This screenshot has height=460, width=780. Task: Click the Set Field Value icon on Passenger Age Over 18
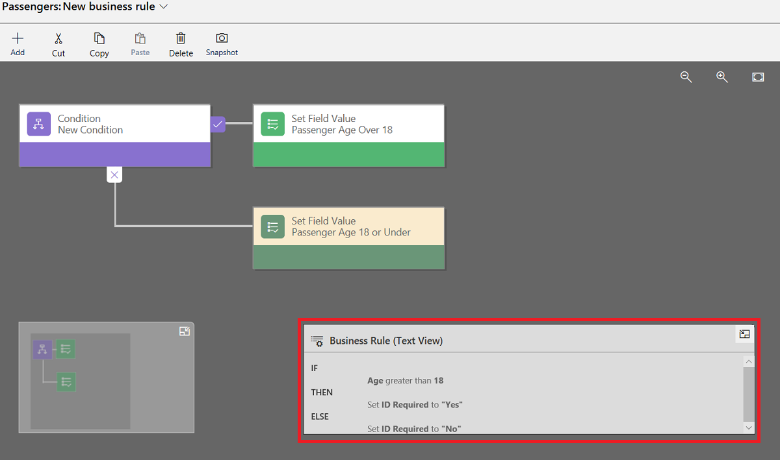pos(272,123)
